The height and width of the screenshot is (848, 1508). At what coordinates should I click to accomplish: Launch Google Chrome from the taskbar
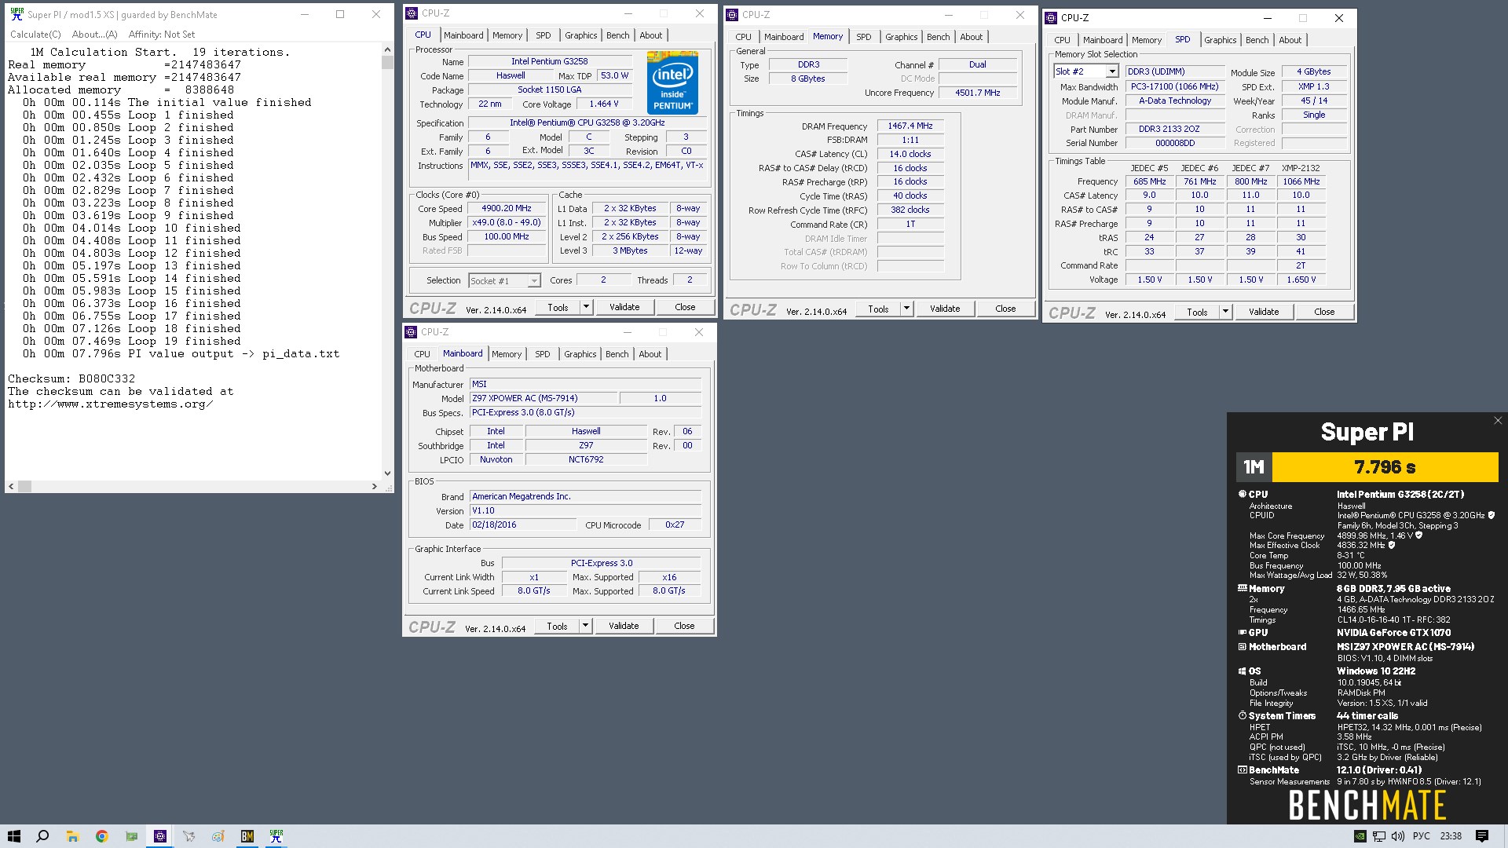[101, 836]
